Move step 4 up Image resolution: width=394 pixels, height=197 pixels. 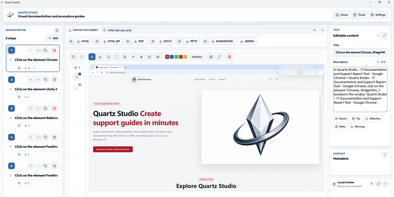click(31, 137)
